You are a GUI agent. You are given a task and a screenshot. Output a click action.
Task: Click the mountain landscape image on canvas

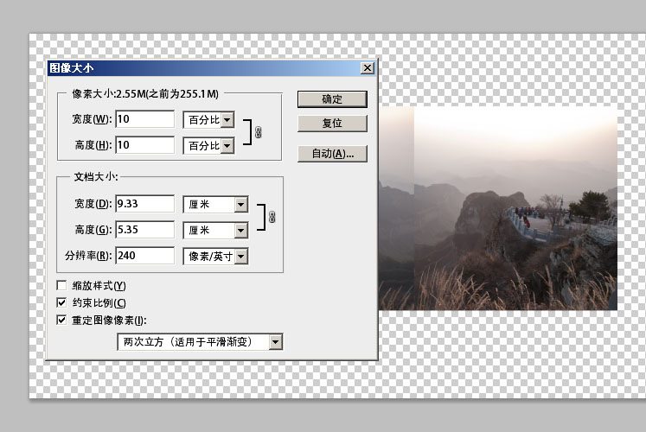(x=497, y=208)
